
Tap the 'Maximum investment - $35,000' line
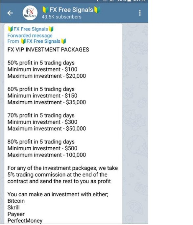(x=47, y=102)
